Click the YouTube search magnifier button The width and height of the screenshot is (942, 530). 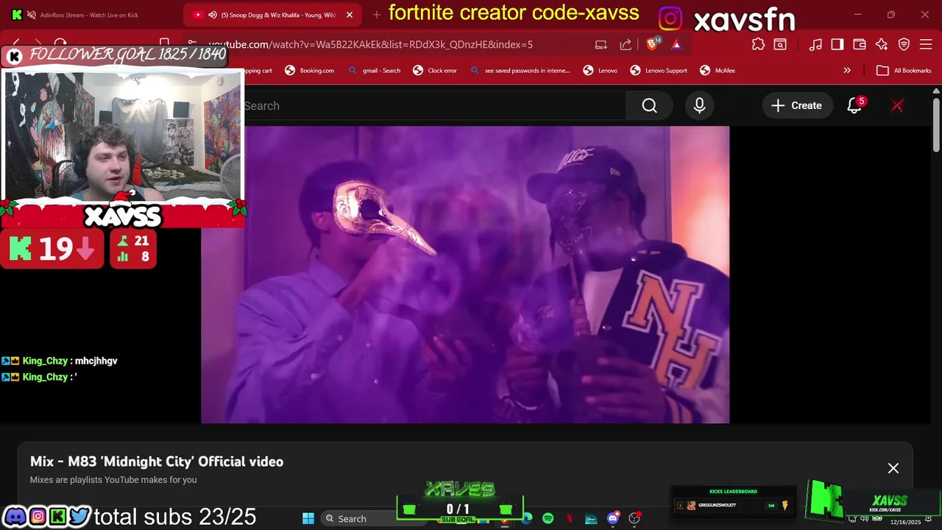click(x=649, y=106)
